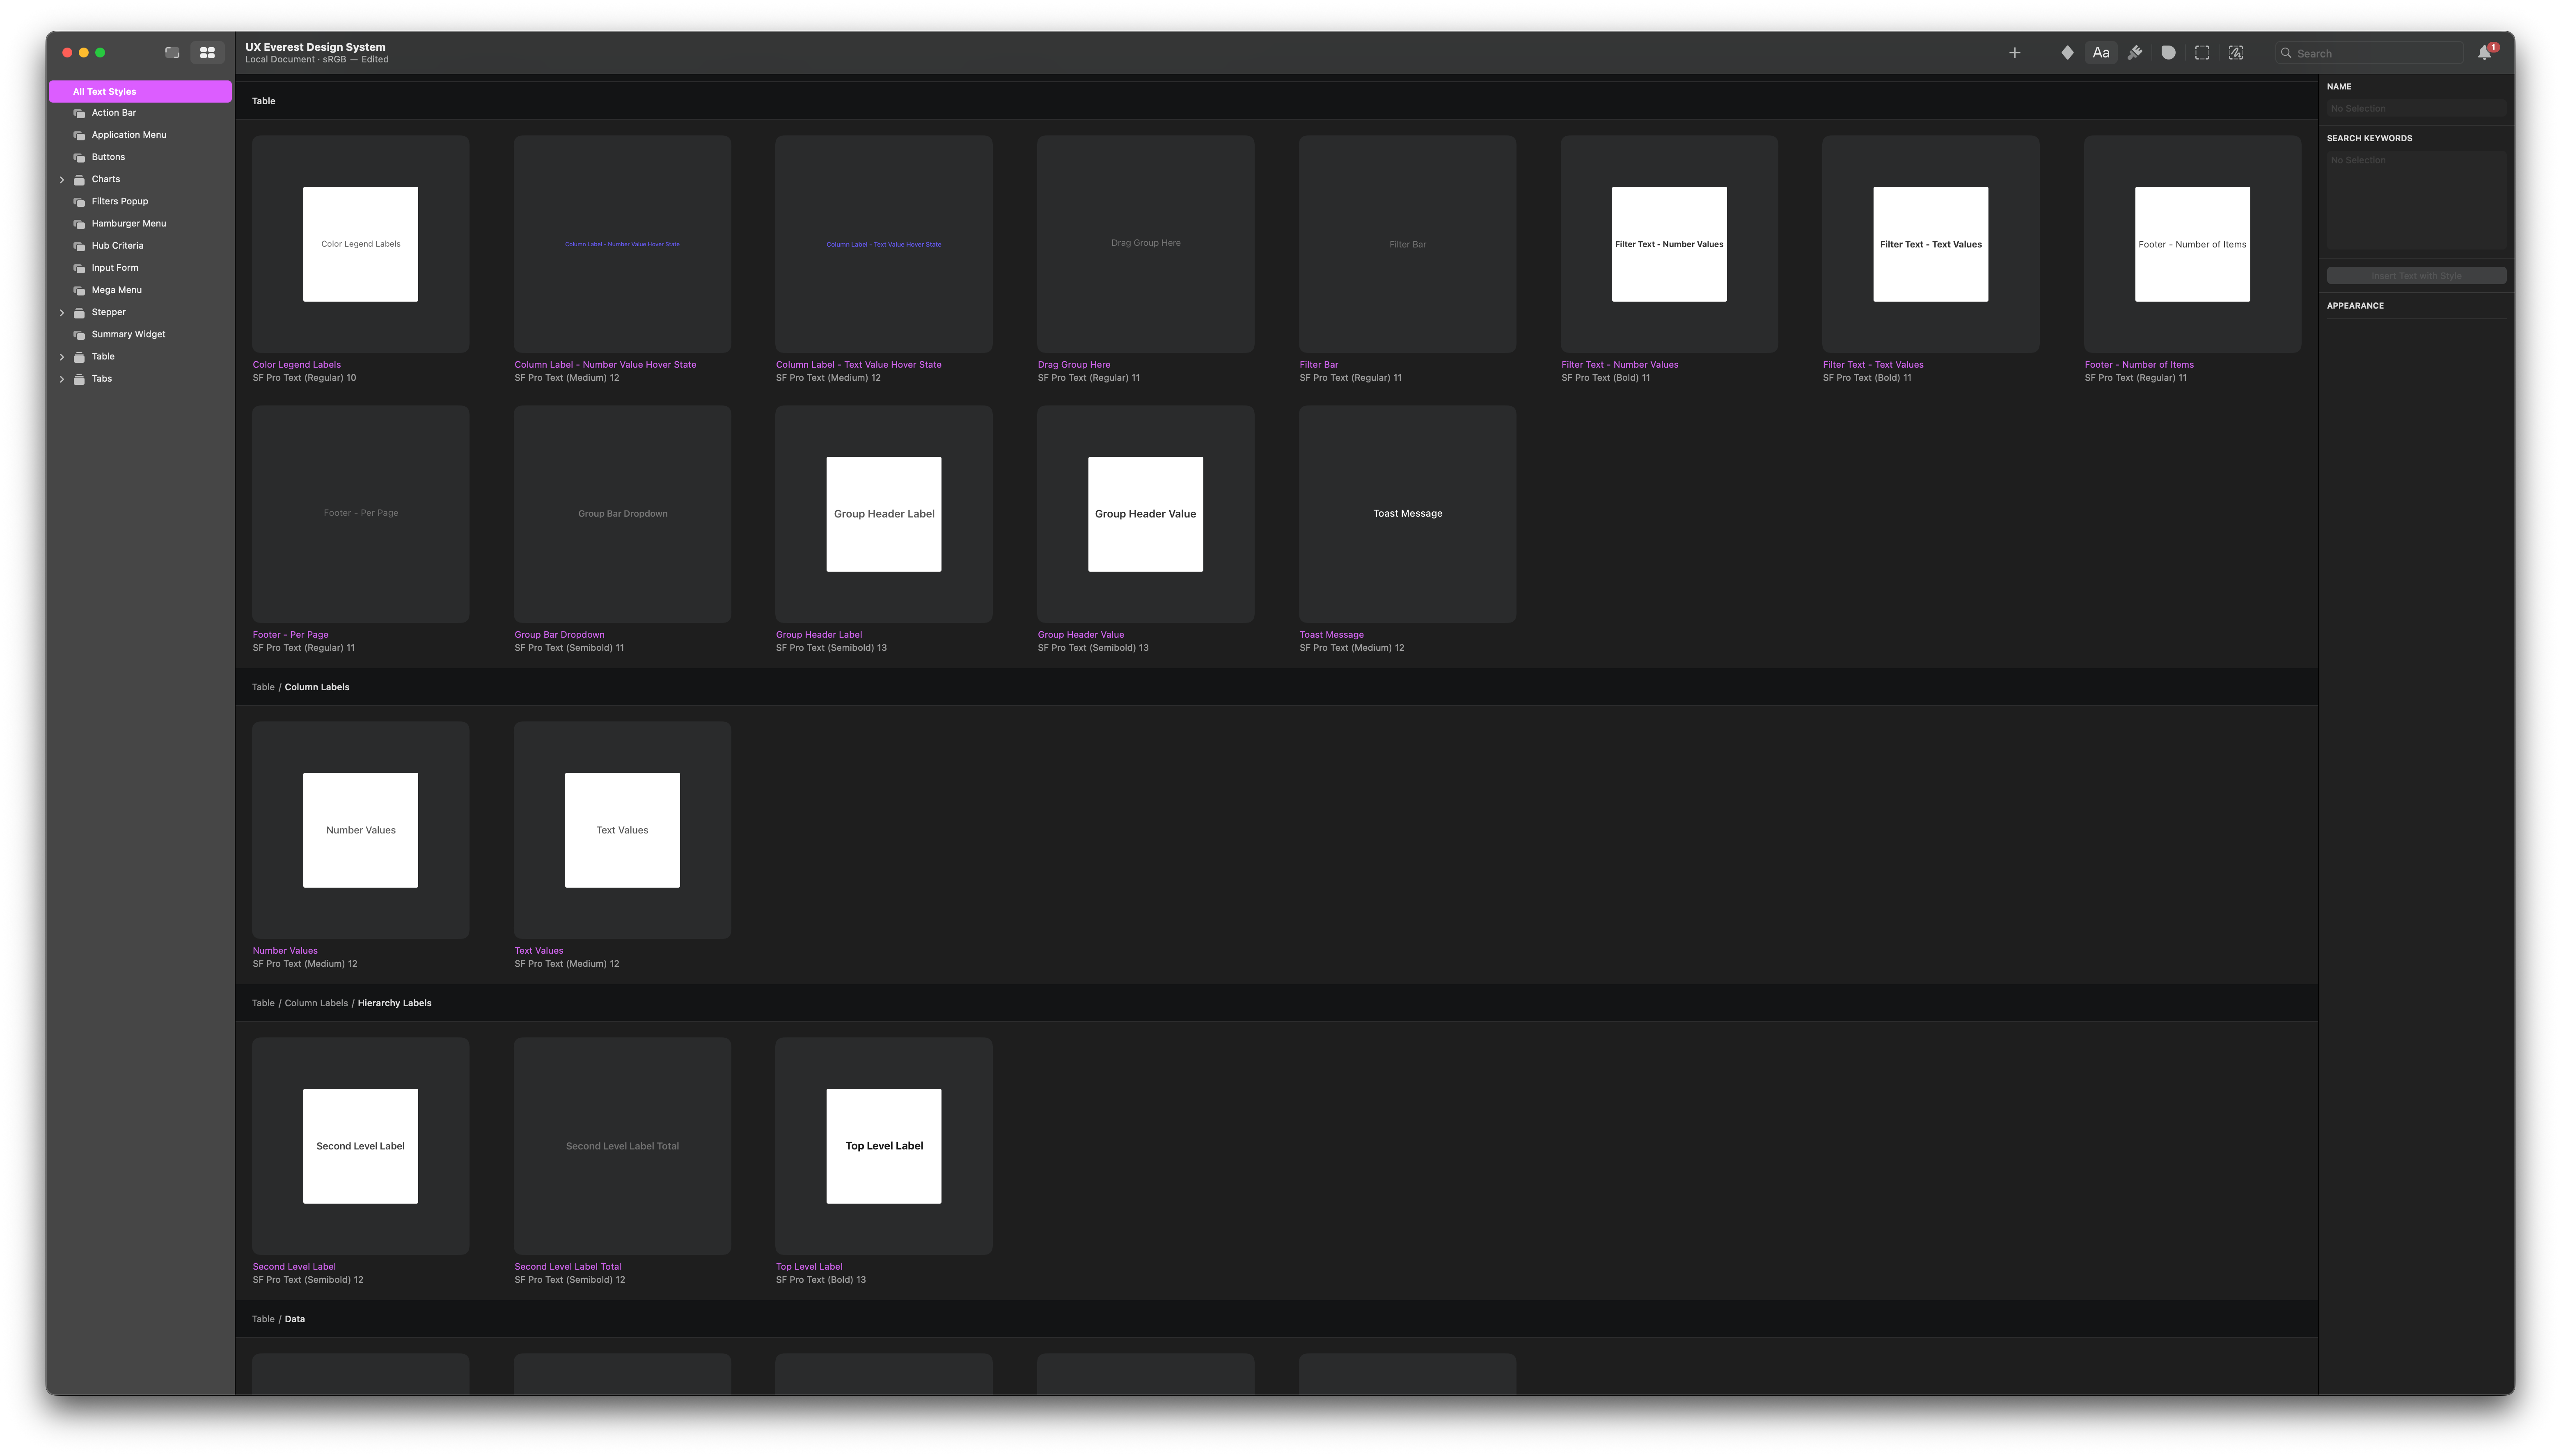Viewport: 2561px width, 1456px height.
Task: Open the Layer Styles paintbrush view
Action: [x=2135, y=53]
